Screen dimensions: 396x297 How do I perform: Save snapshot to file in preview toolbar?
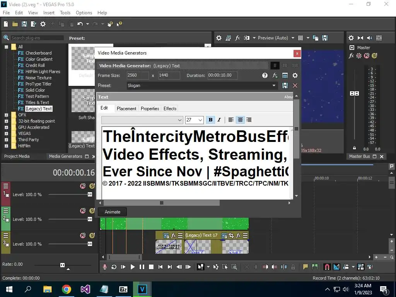coord(325,38)
